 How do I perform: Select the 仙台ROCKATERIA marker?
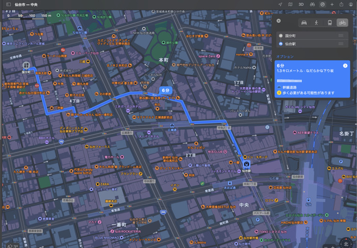click(112, 231)
